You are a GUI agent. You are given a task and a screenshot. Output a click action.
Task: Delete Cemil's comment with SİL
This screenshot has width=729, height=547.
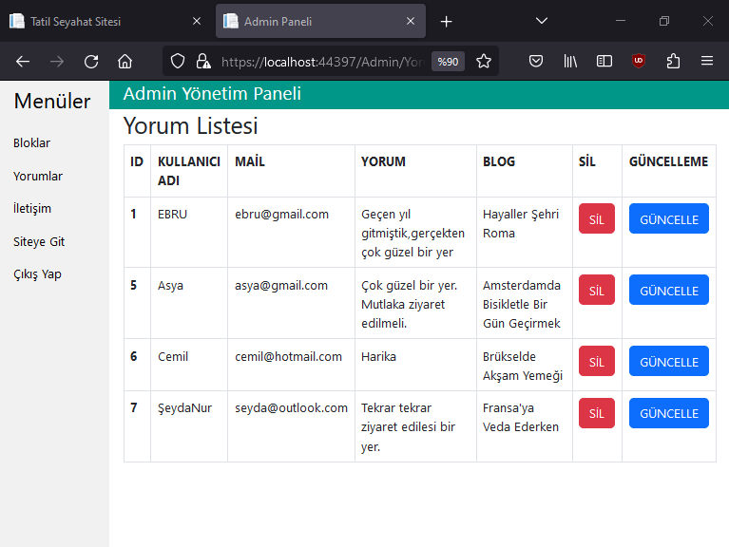pos(597,361)
